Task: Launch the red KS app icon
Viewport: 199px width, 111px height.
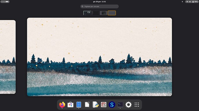Action: pyautogui.click(x=104, y=105)
